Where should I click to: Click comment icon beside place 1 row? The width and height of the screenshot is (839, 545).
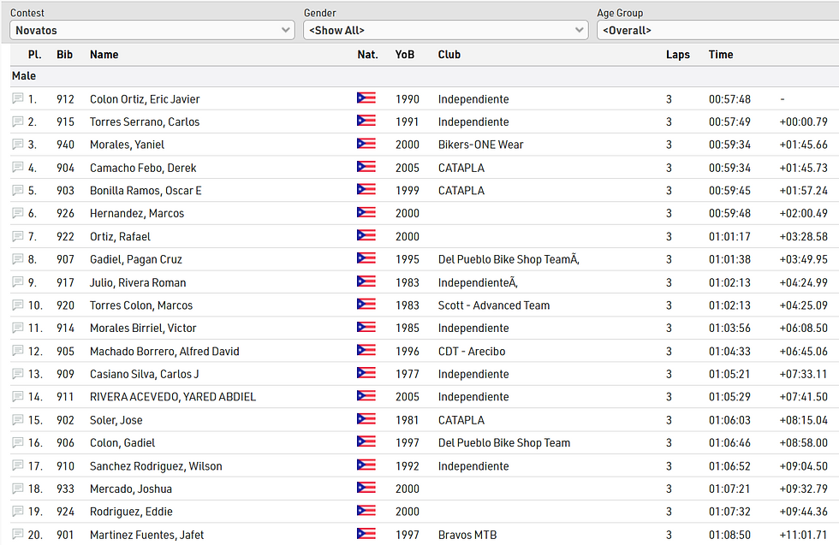pos(18,99)
